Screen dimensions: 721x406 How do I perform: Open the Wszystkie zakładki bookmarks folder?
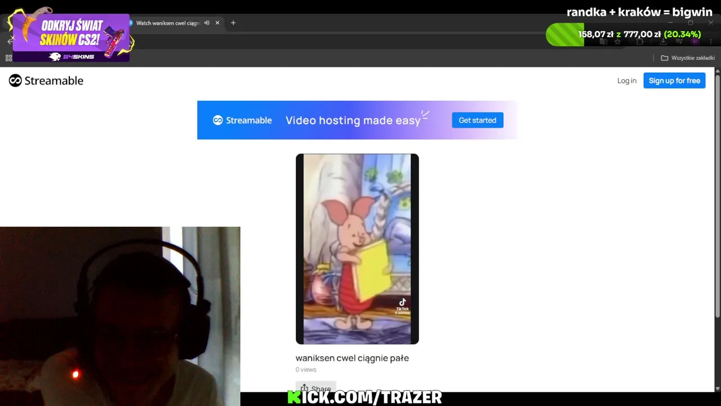[x=687, y=58]
